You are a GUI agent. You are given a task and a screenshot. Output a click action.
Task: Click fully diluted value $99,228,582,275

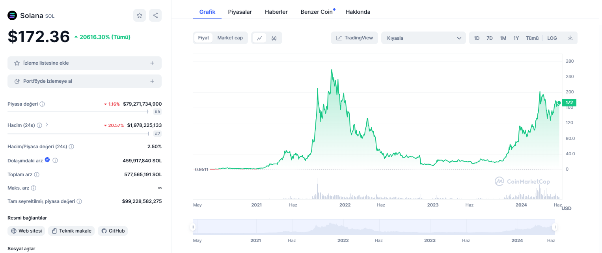pyautogui.click(x=142, y=201)
